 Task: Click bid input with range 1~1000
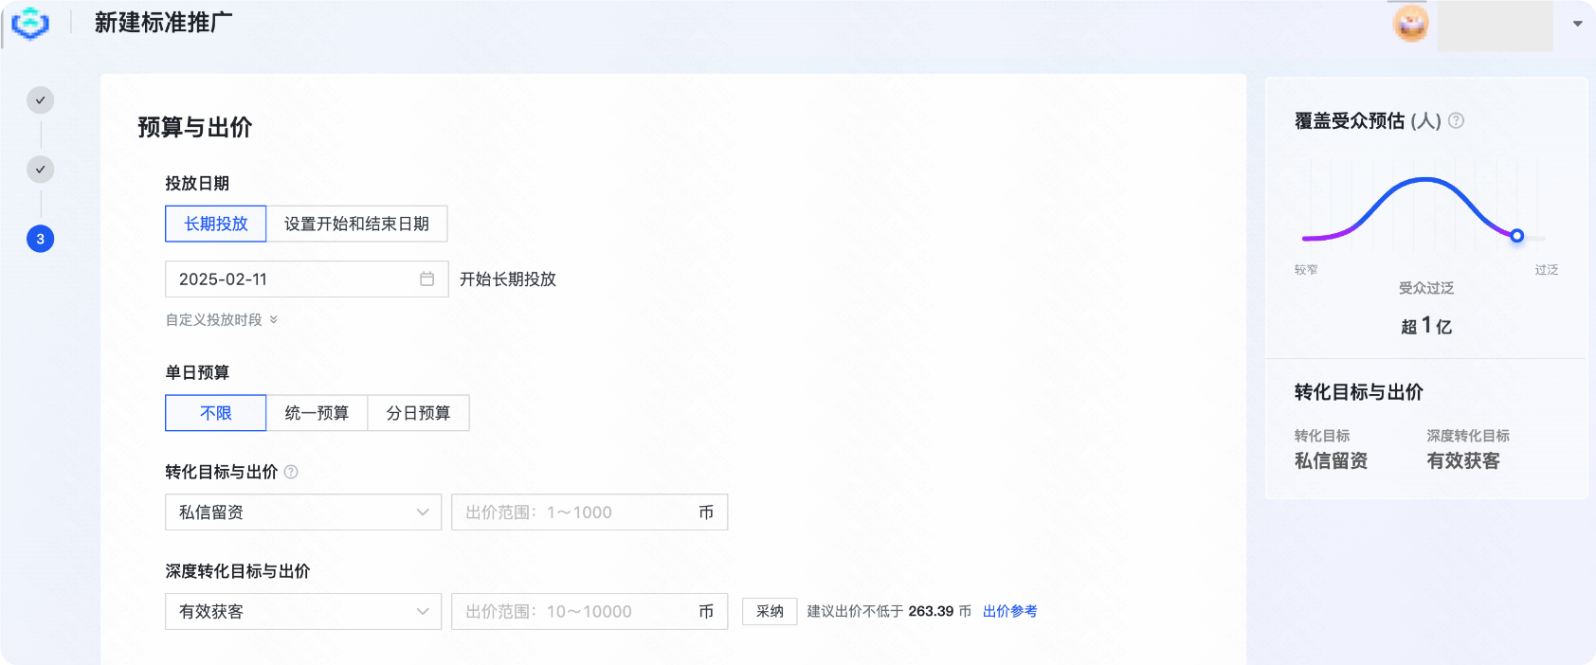[x=589, y=512]
